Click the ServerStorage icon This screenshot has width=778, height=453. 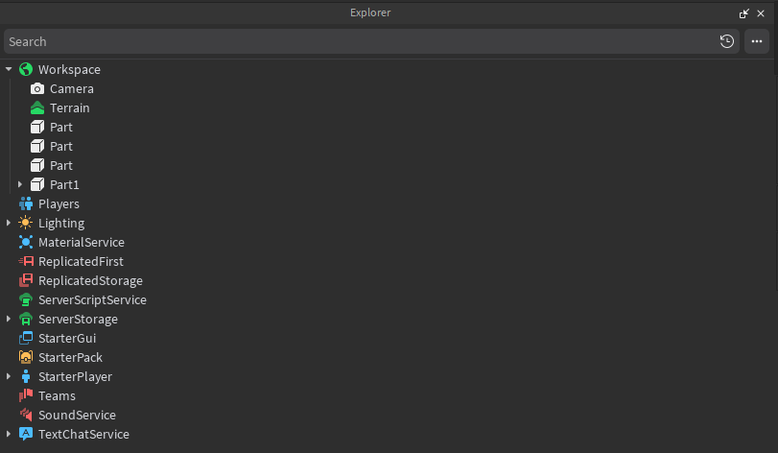tap(26, 319)
